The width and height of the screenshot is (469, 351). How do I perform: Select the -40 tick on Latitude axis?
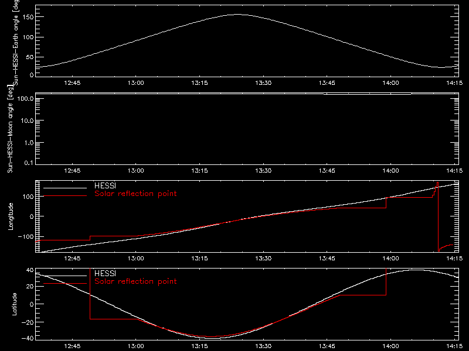pyautogui.click(x=27, y=339)
